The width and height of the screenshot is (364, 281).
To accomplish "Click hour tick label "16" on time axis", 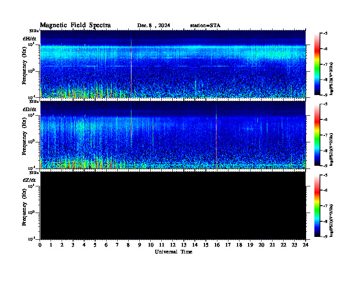I will click(217, 245).
